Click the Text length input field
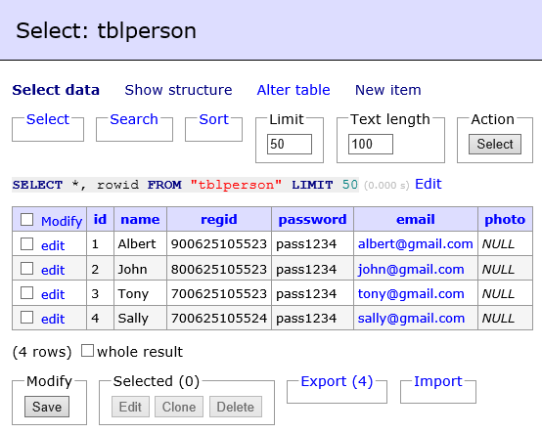This screenshot has width=542, height=433. coord(371,144)
